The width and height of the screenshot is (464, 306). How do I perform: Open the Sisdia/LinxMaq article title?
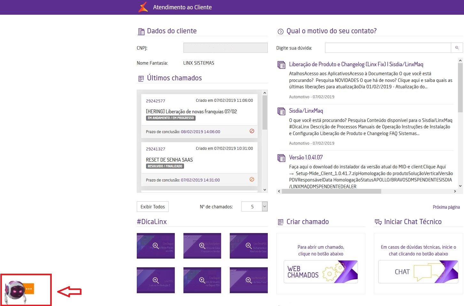(306, 111)
